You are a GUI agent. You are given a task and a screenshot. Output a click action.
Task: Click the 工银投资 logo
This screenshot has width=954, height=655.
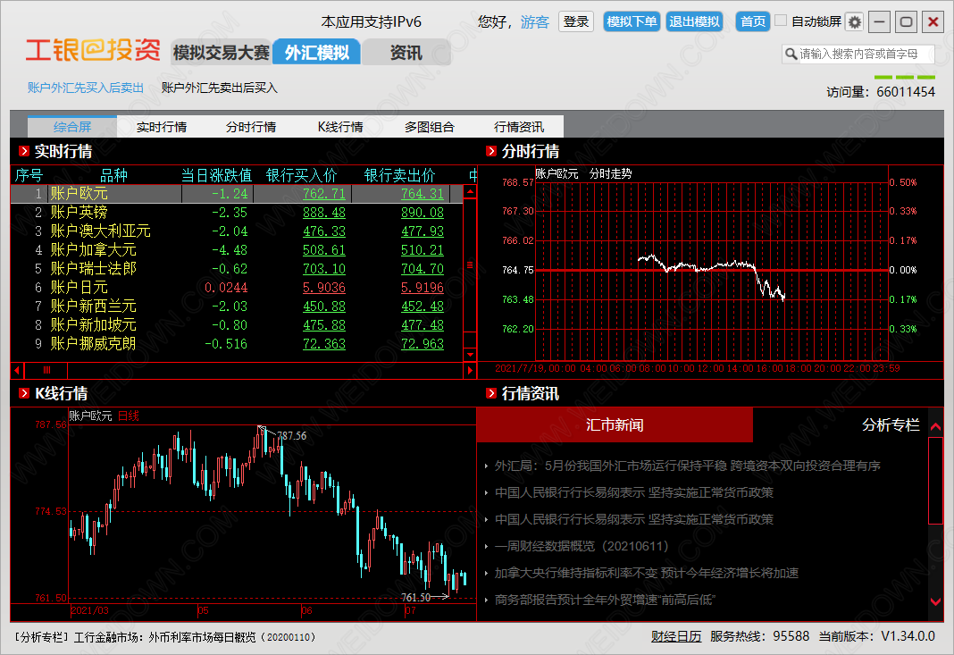[x=93, y=50]
